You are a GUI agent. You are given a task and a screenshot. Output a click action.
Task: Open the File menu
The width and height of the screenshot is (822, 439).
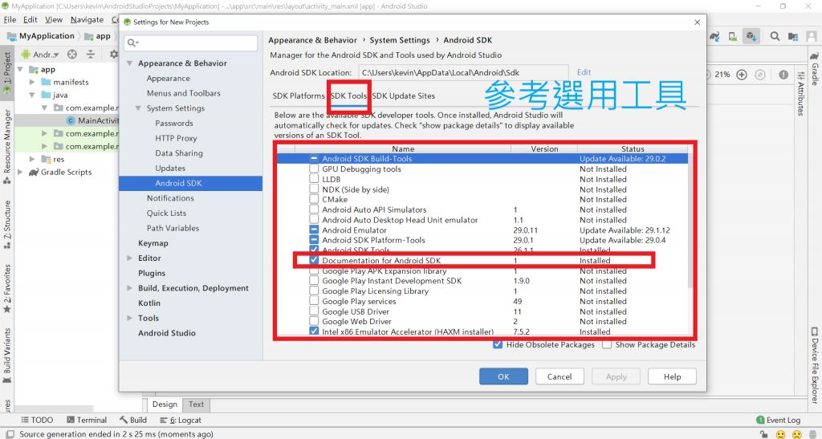pos(10,20)
